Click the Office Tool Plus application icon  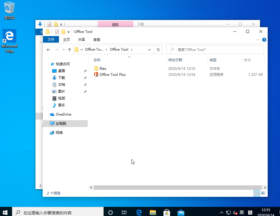point(96,74)
